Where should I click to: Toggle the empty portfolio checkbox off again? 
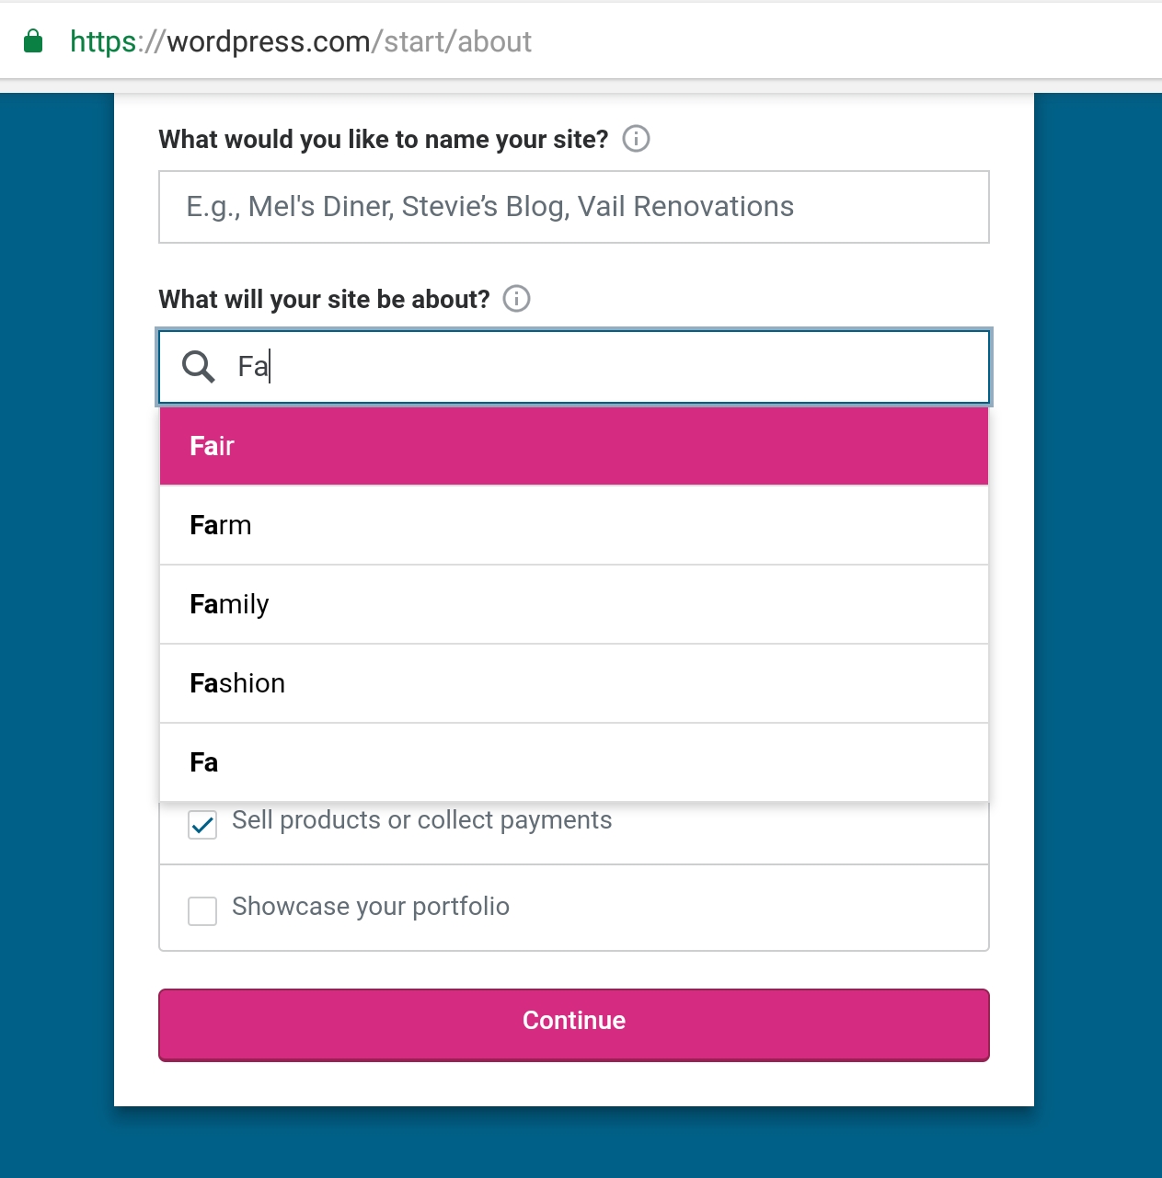(201, 910)
